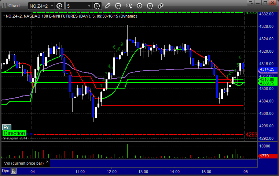Image resolution: width=279 pixels, height=176 pixels.
Task: Click the bar replay play icon
Action: [x=139, y=6]
